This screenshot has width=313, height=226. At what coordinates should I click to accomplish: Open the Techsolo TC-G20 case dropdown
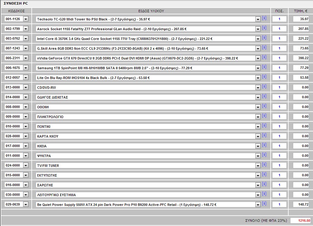coord(258,19)
